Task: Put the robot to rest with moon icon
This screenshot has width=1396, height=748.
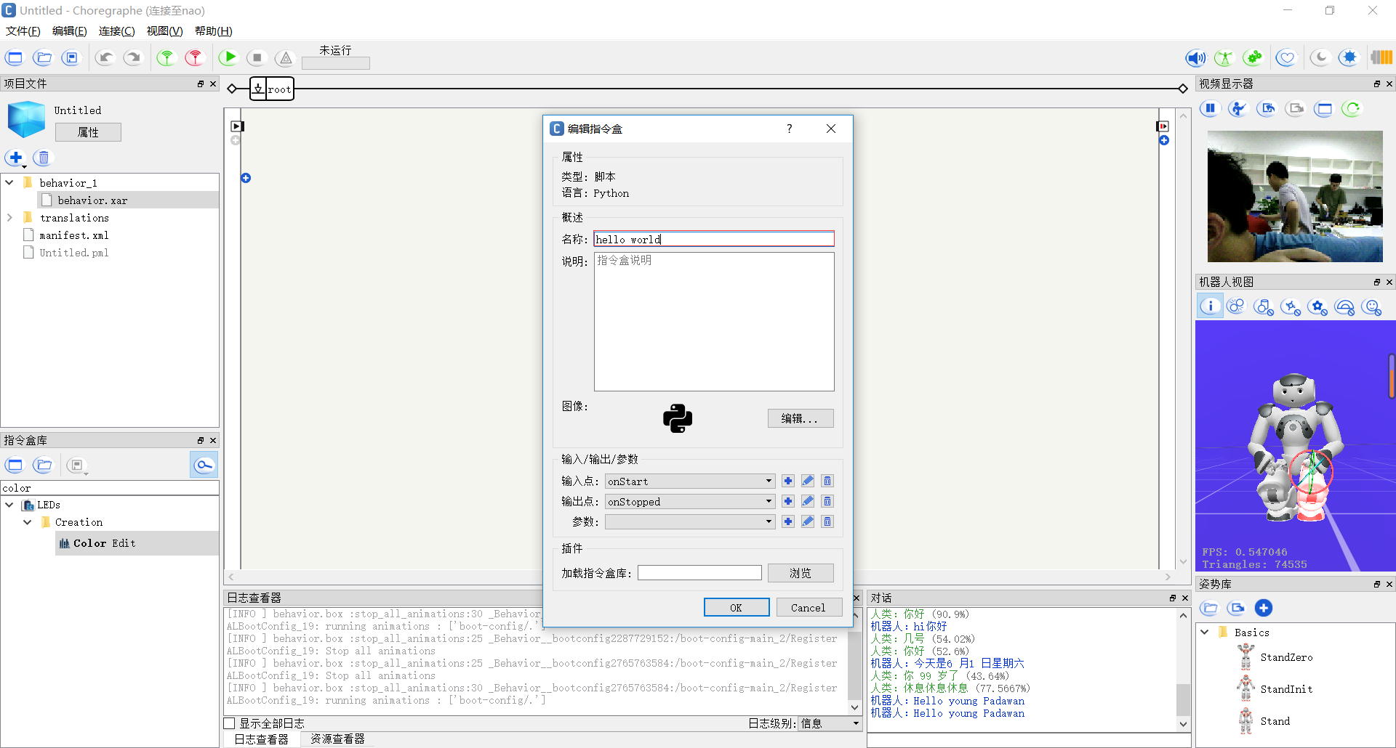Action: pos(1320,57)
